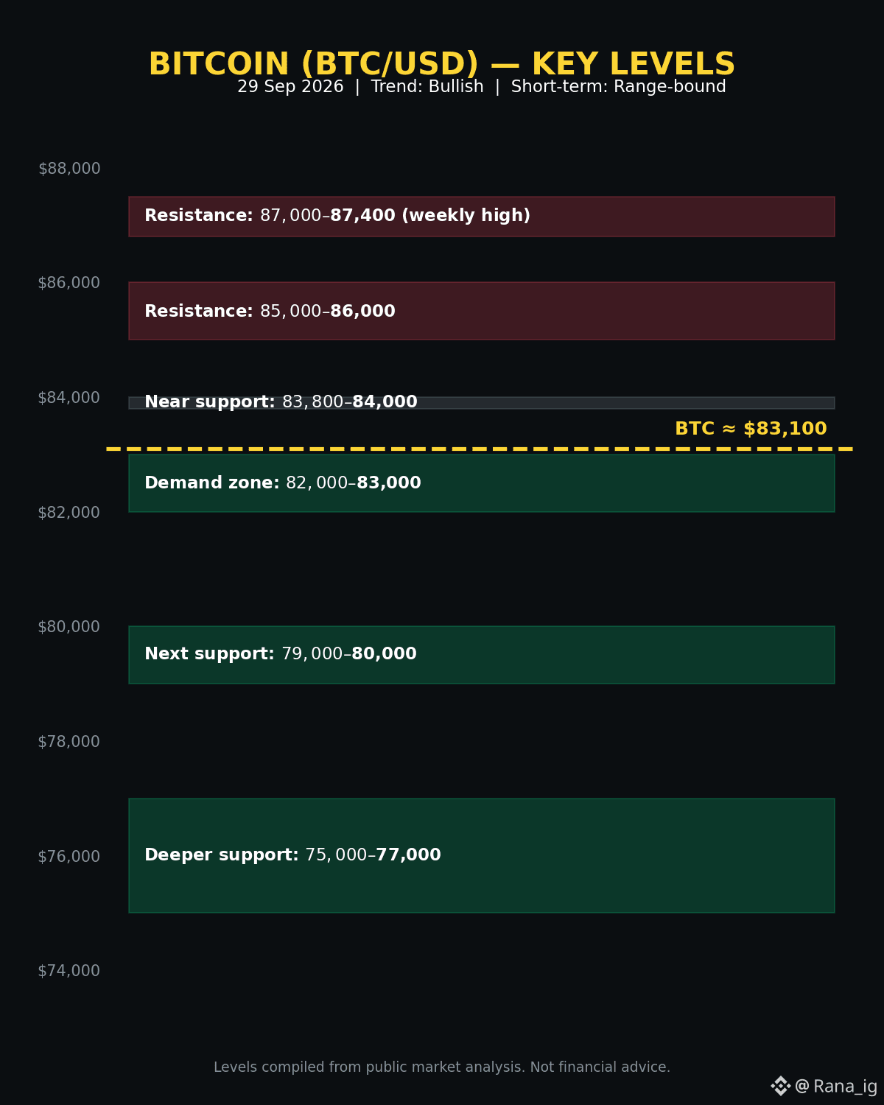The width and height of the screenshot is (884, 1105).
Task: Click the $88,000 axis label
Action: [69, 169]
